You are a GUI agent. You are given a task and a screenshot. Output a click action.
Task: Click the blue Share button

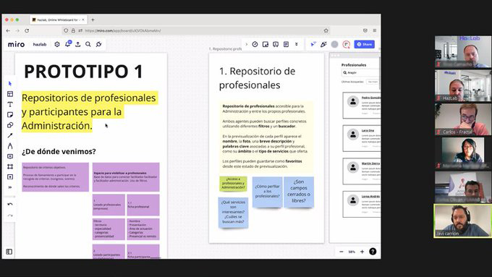coord(364,44)
